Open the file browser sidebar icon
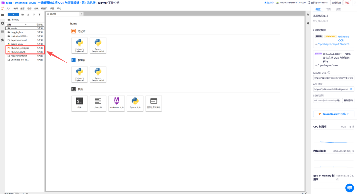 coord(3,15)
